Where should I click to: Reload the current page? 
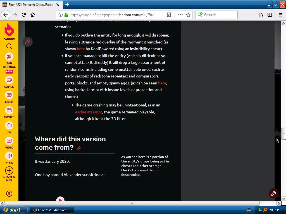pyautogui.click(x=24, y=15)
